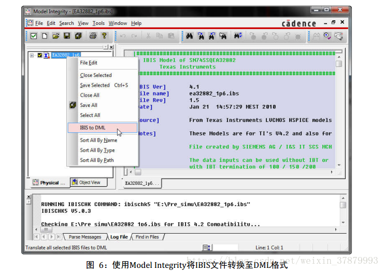Click the IBIS file type icon beside EA32882_1p6
Image resolution: width=384 pixels, height=271 pixels.
coord(47,55)
